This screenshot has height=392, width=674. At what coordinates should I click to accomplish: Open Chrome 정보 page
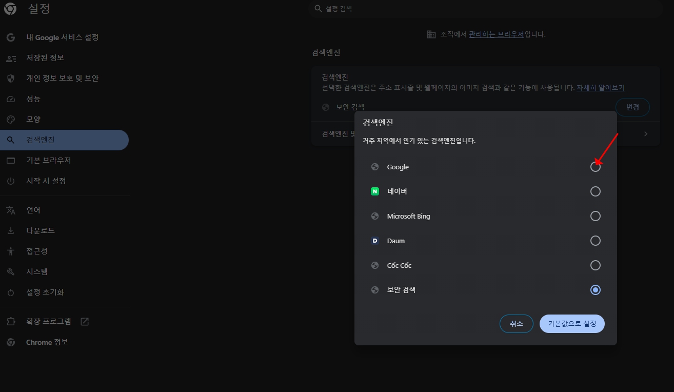pyautogui.click(x=64, y=342)
